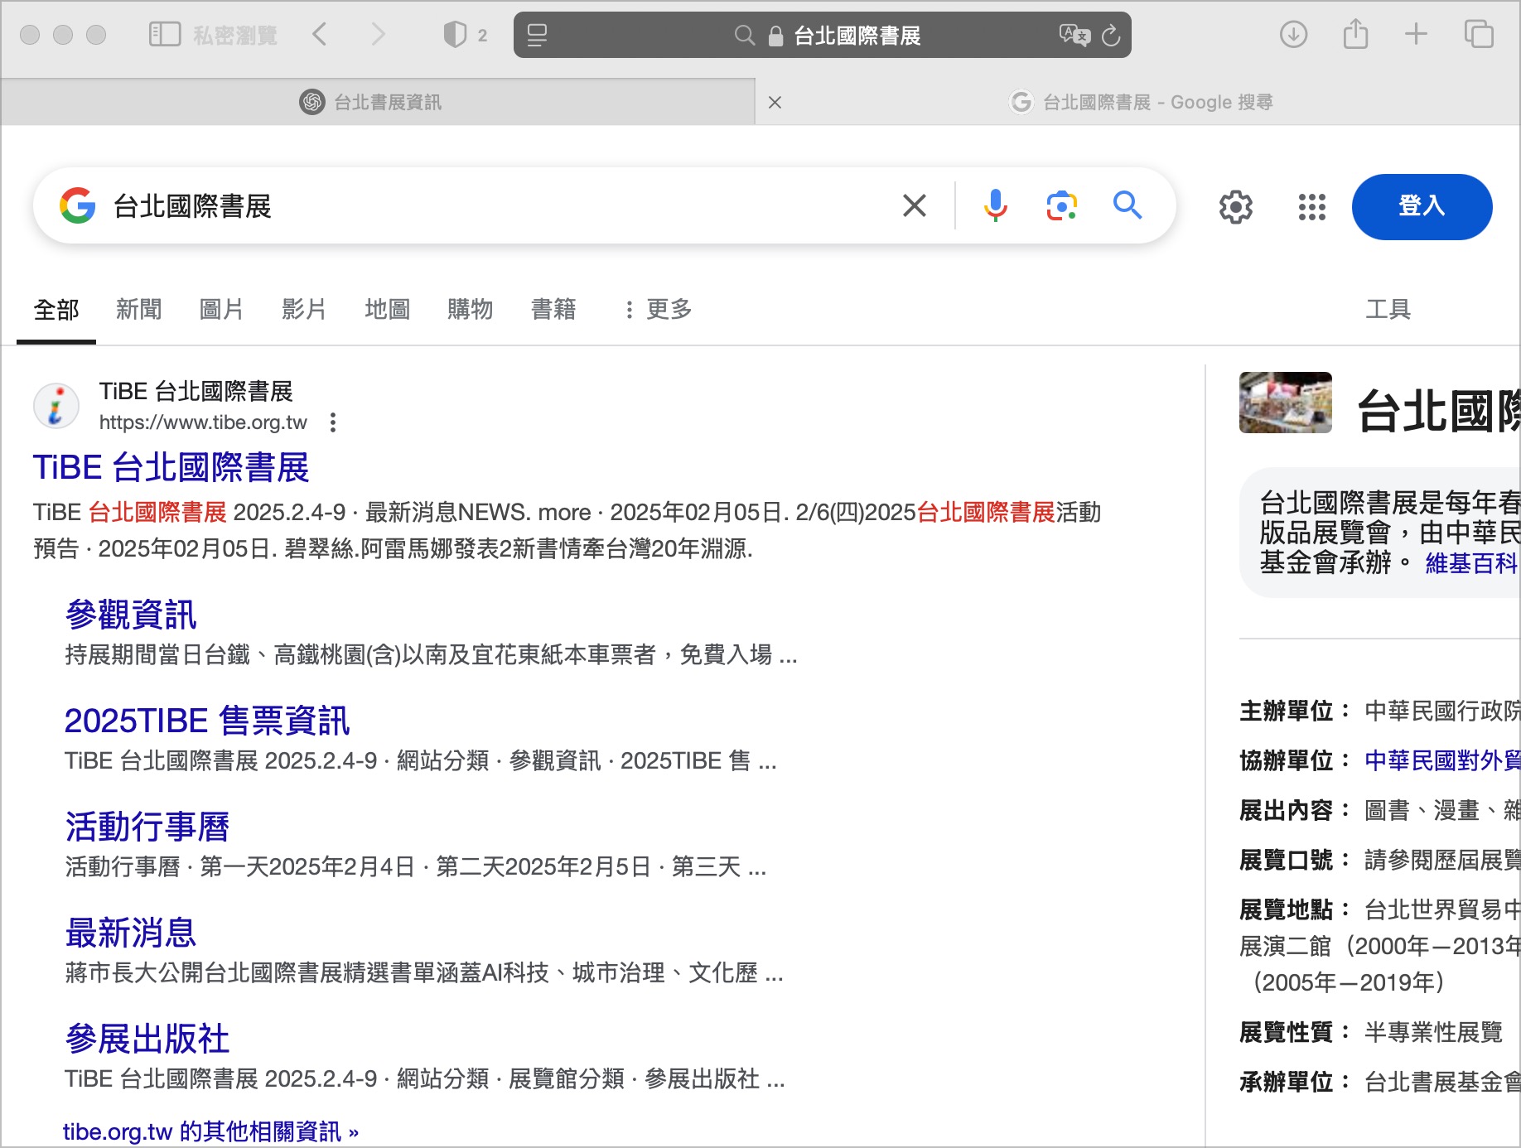1521x1148 pixels.
Task: Switch to 圖片 results
Action: click(x=222, y=309)
